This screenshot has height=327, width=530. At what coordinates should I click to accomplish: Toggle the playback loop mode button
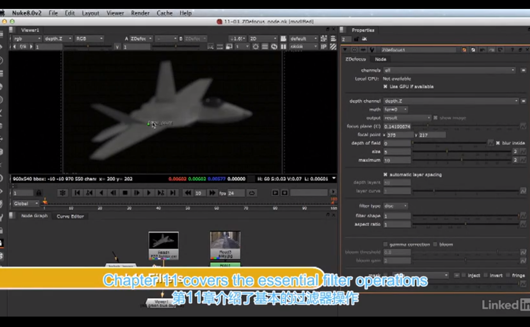pos(252,193)
